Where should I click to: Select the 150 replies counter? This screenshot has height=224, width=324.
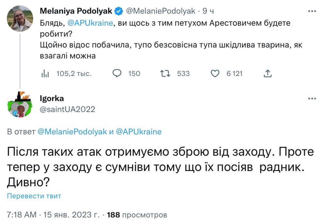pos(134,74)
